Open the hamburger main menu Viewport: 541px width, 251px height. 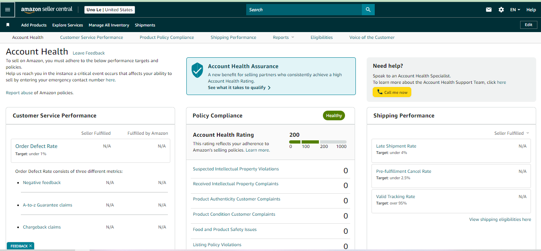8,10
